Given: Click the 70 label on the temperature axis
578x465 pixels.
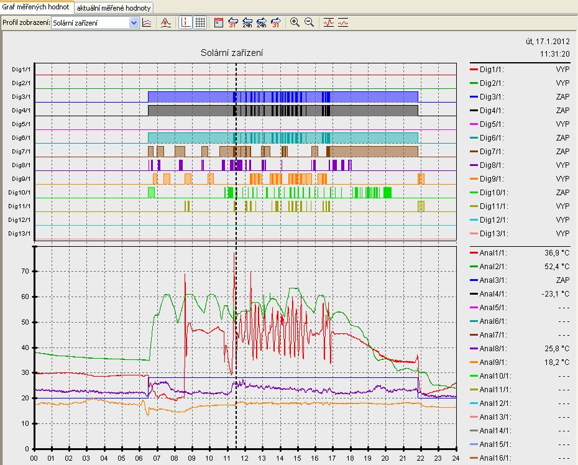Looking at the screenshot, I should click(x=25, y=271).
